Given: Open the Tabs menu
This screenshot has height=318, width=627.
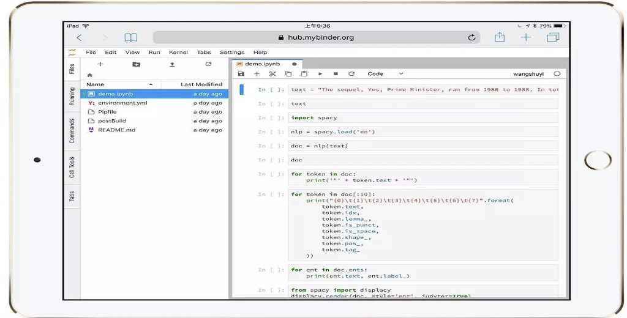Looking at the screenshot, I should [x=204, y=53].
